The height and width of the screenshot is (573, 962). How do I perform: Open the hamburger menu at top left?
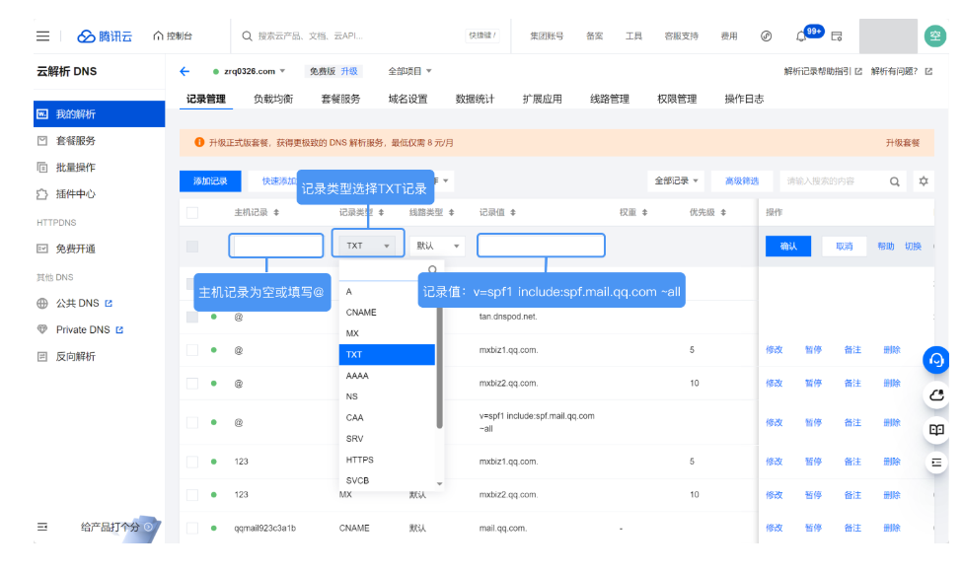point(41,36)
